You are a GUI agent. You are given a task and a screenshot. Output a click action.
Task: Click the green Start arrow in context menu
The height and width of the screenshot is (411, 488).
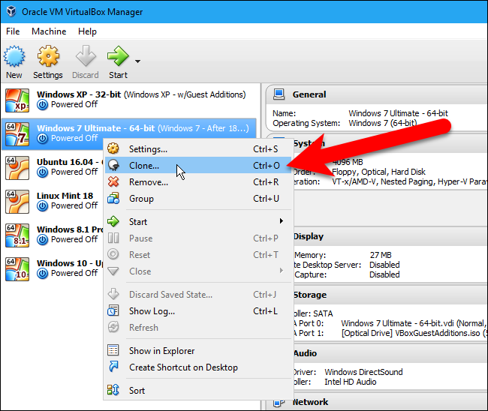[113, 221]
